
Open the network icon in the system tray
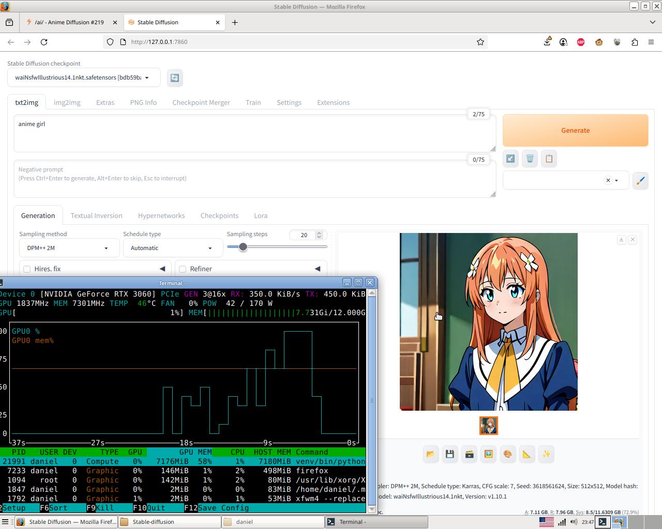tap(561, 522)
